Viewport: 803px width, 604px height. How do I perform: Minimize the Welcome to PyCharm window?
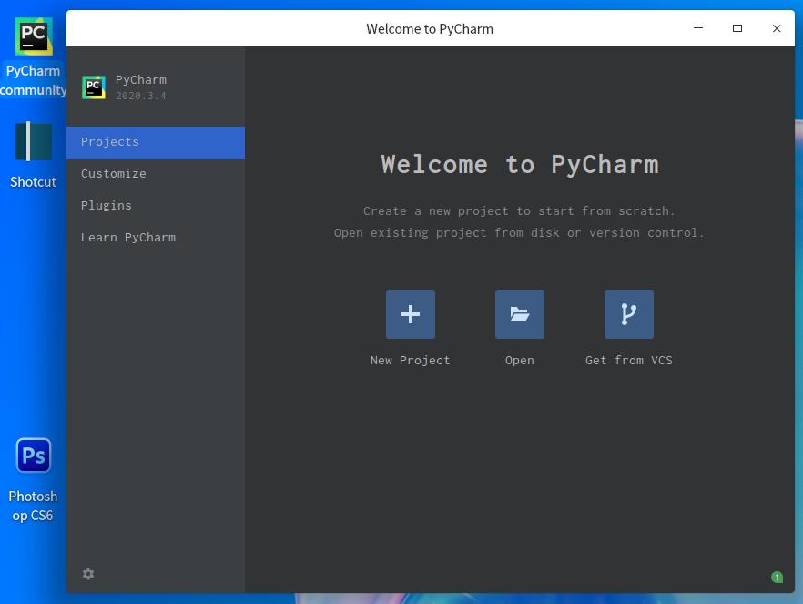(x=698, y=28)
